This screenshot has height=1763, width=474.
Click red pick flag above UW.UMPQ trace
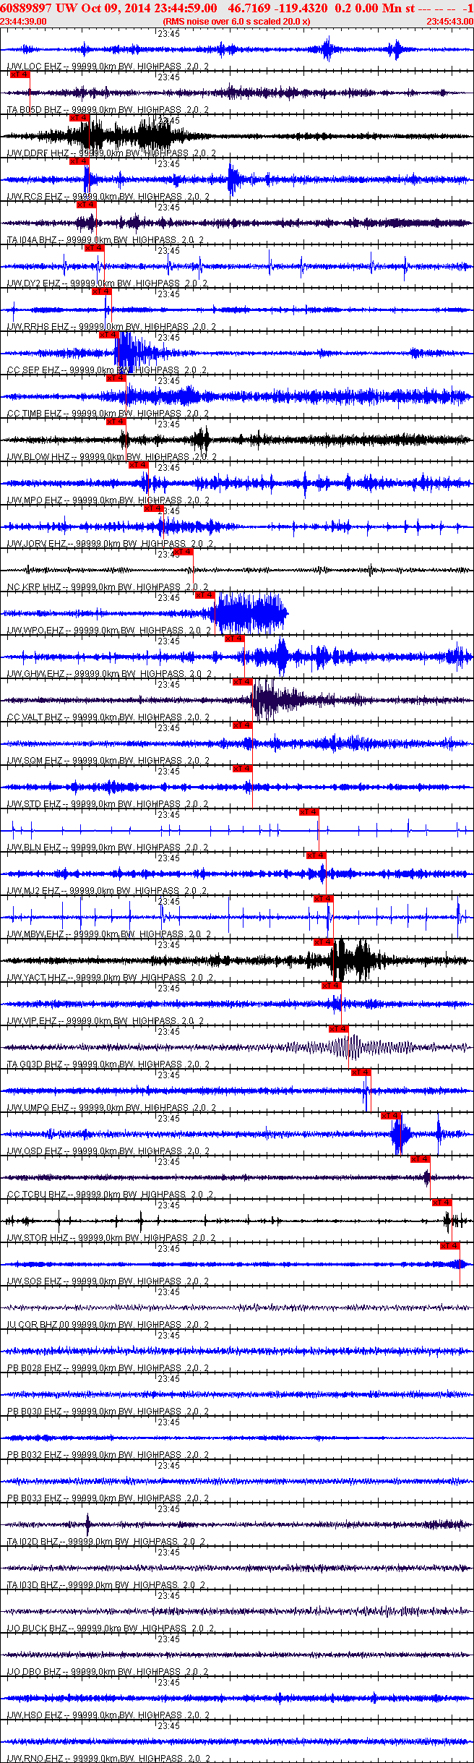click(x=361, y=1072)
